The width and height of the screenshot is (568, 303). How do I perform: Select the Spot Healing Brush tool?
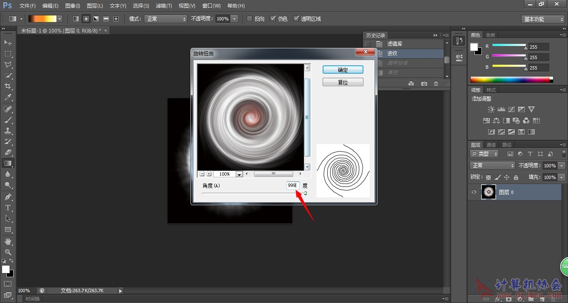click(x=8, y=109)
